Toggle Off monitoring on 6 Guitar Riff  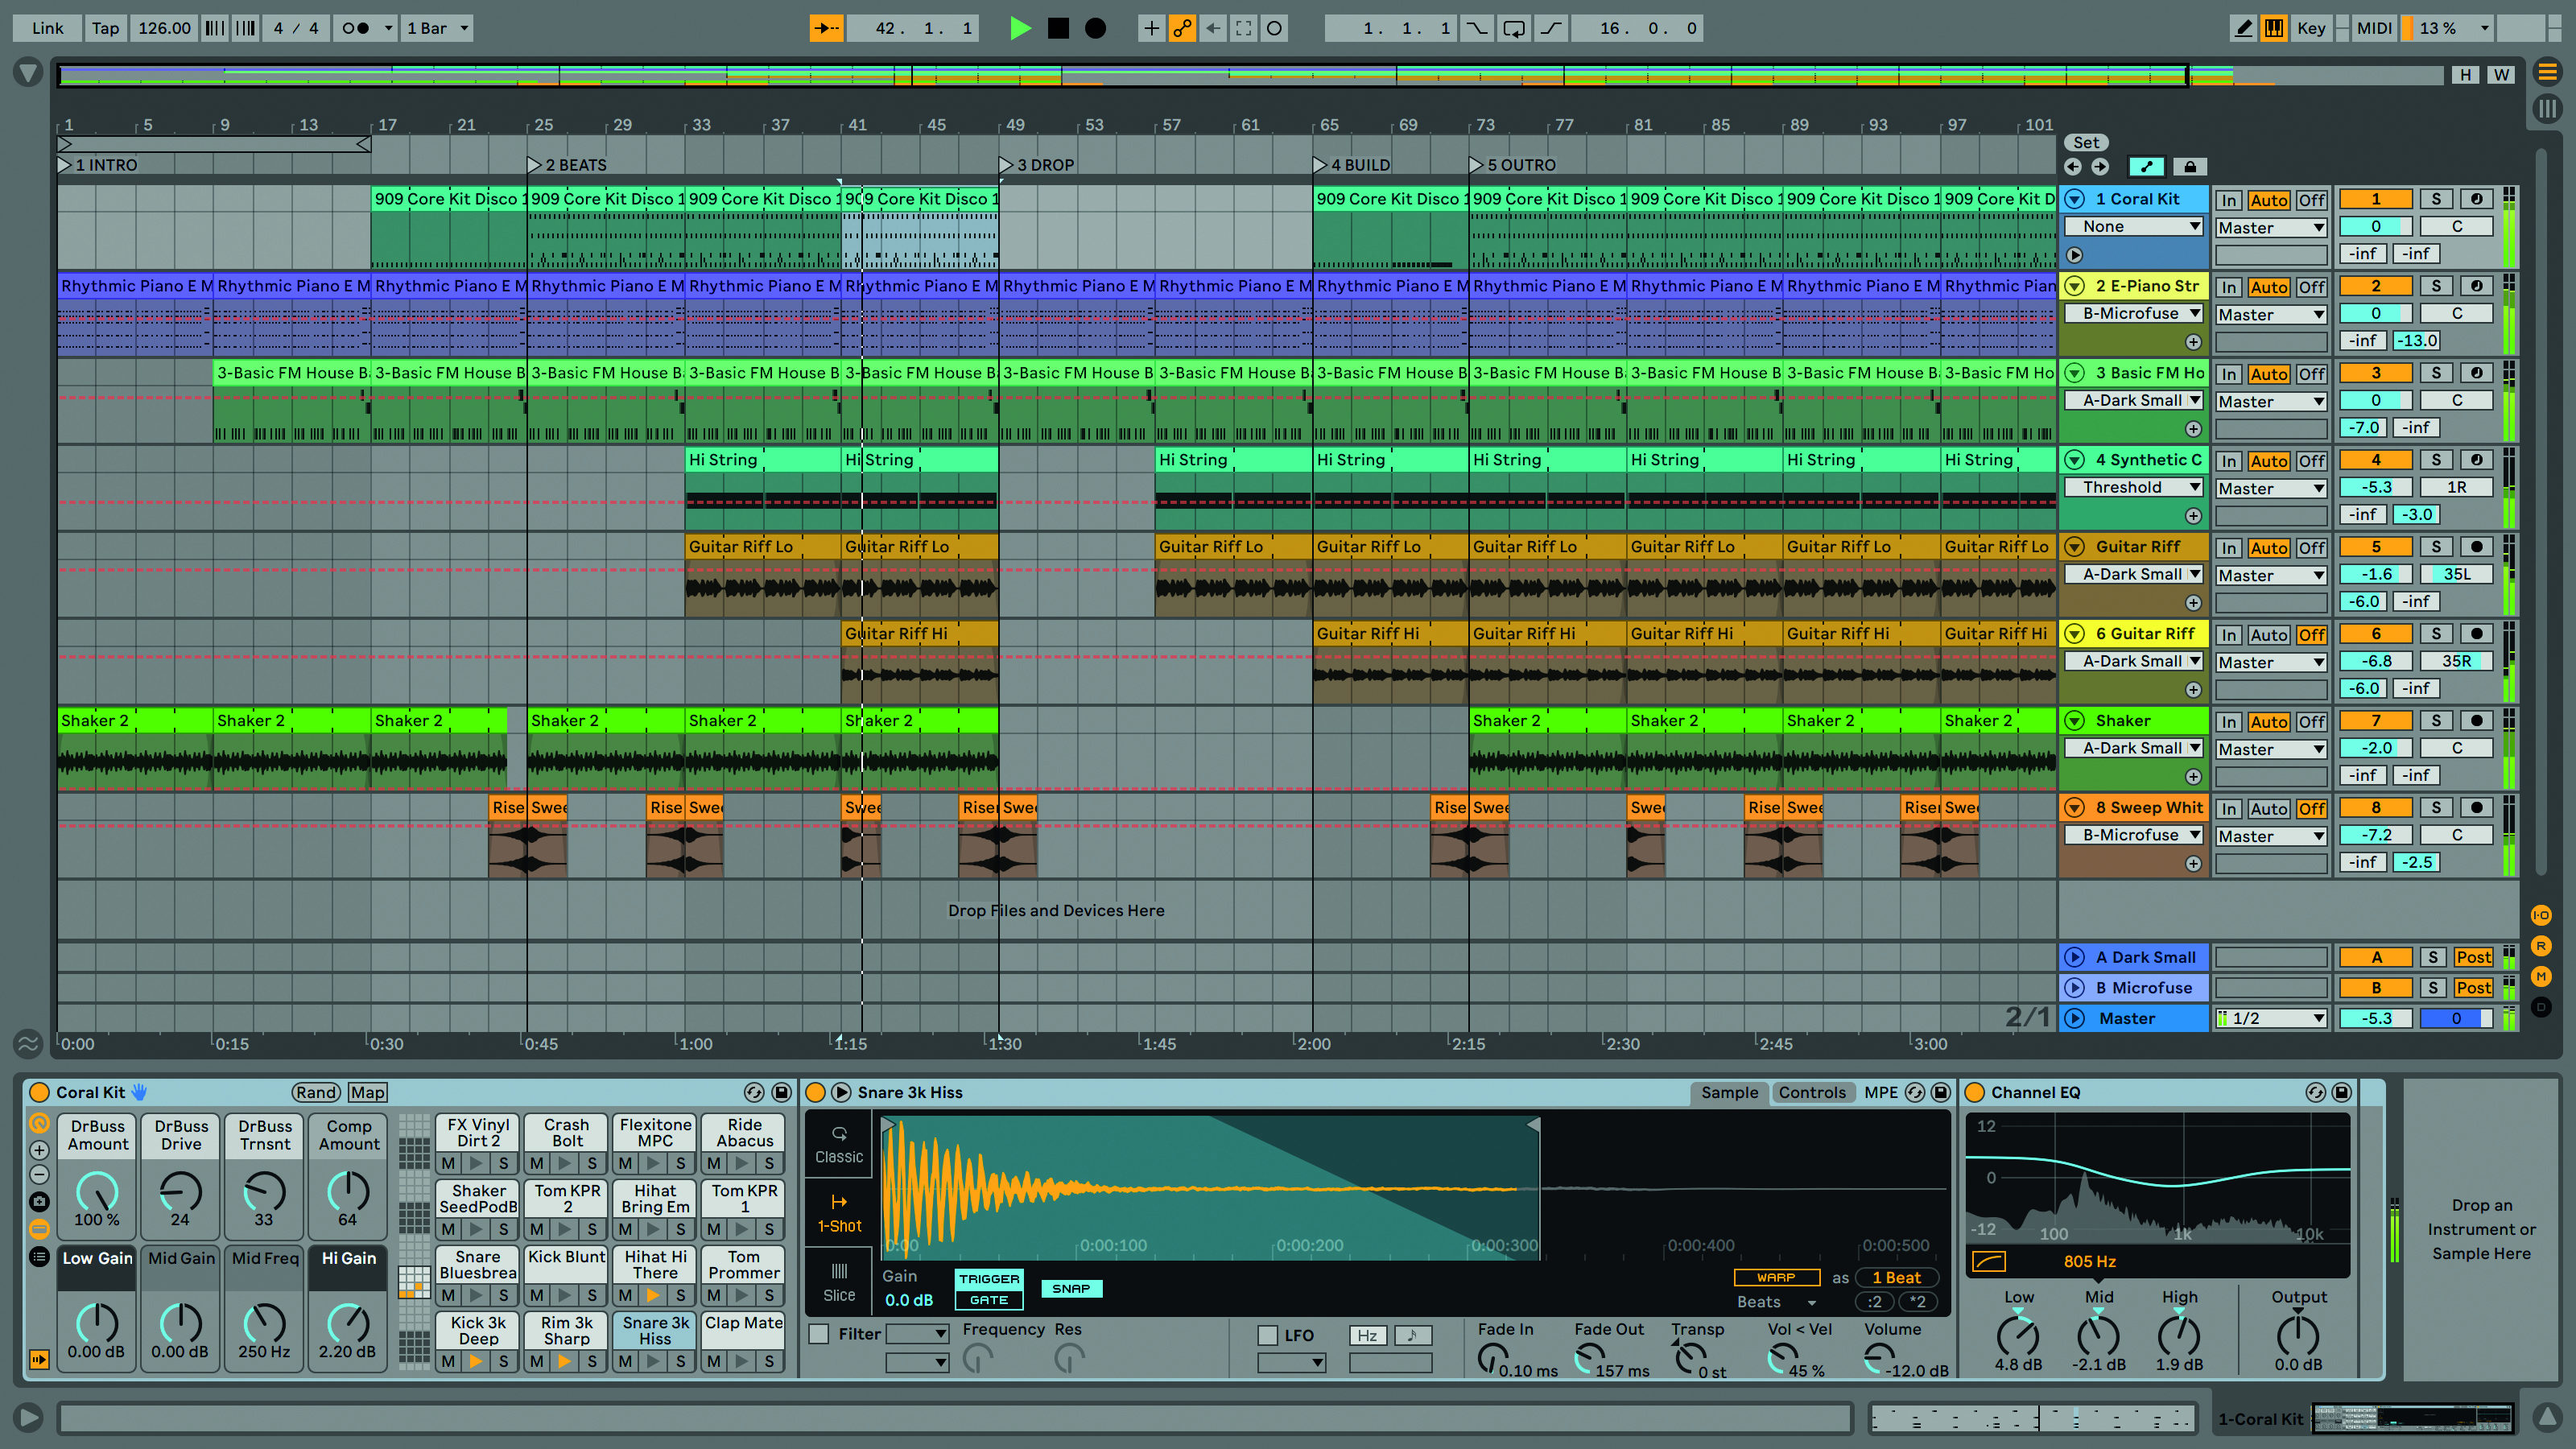click(x=2311, y=635)
